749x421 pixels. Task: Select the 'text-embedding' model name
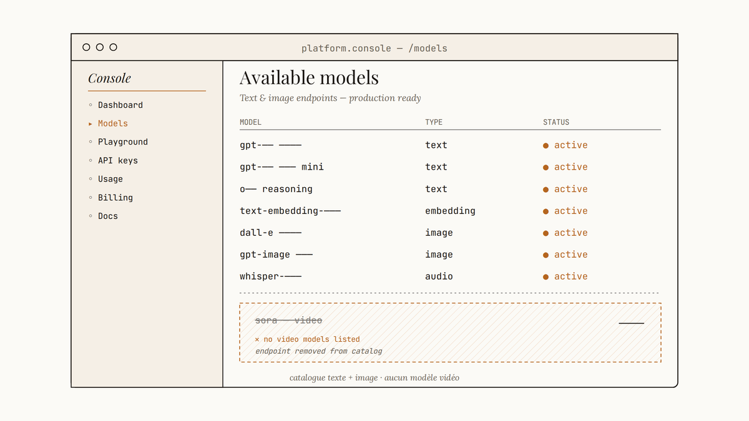[x=290, y=211]
